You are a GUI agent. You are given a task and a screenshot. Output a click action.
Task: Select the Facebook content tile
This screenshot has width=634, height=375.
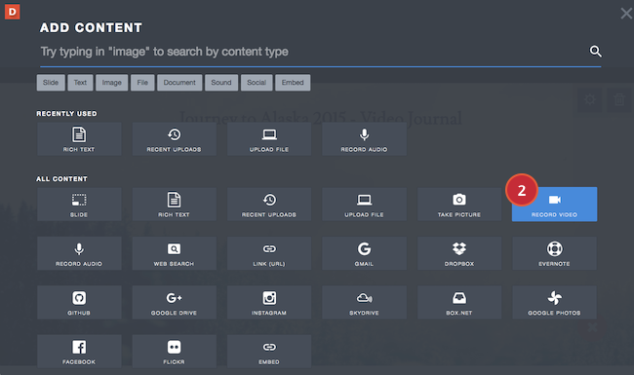pos(79,352)
